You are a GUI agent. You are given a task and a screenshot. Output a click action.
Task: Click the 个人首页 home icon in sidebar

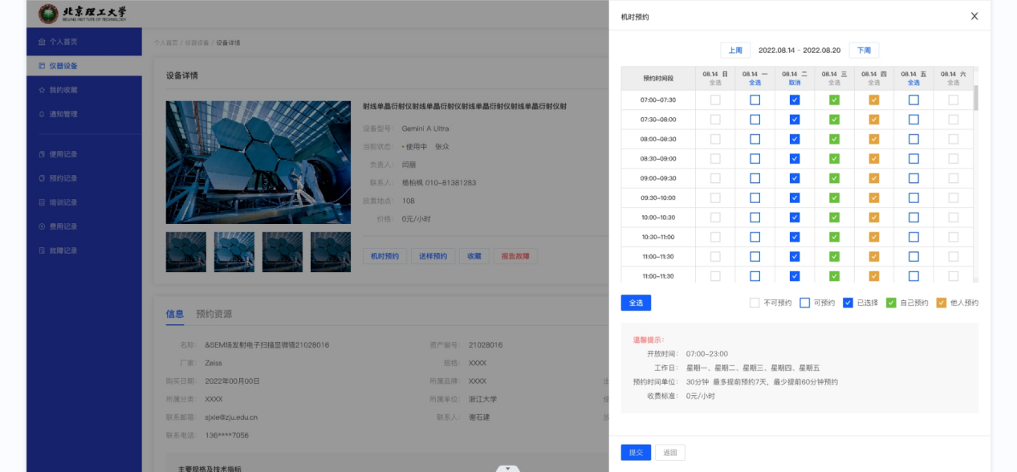pos(42,42)
